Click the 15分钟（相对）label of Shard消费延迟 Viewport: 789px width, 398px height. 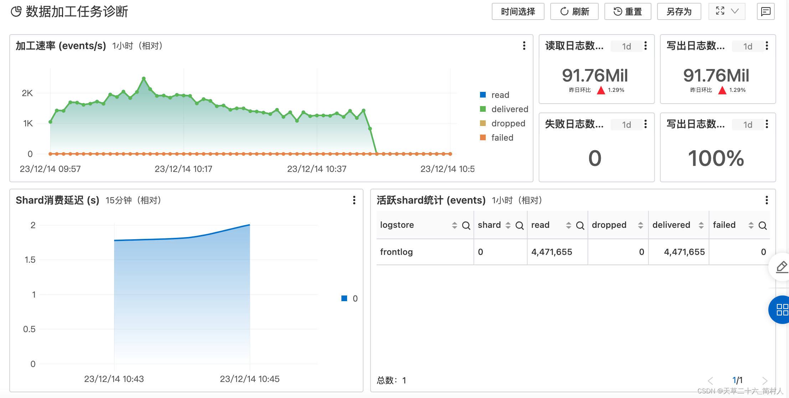pos(134,200)
